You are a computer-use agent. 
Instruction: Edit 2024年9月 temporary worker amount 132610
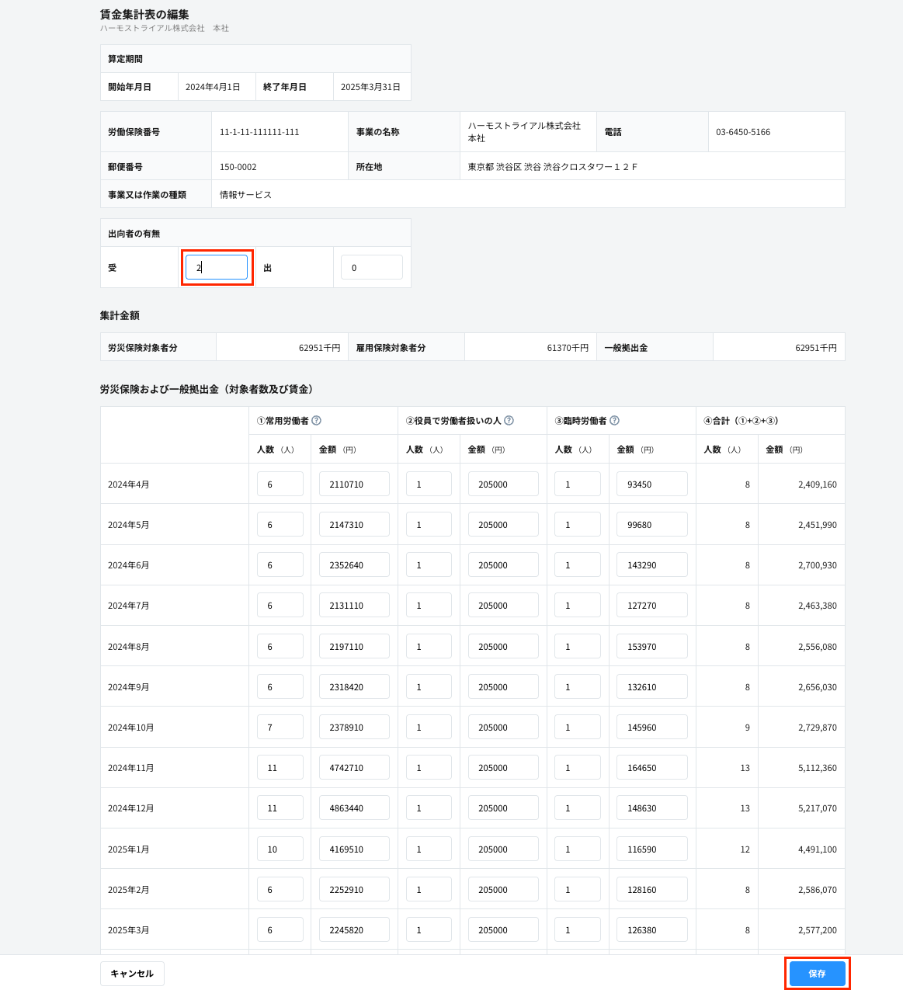(651, 686)
